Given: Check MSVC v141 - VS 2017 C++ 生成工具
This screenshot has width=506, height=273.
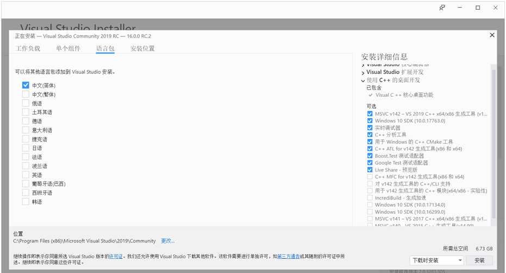Looking at the screenshot, I should (x=370, y=219).
